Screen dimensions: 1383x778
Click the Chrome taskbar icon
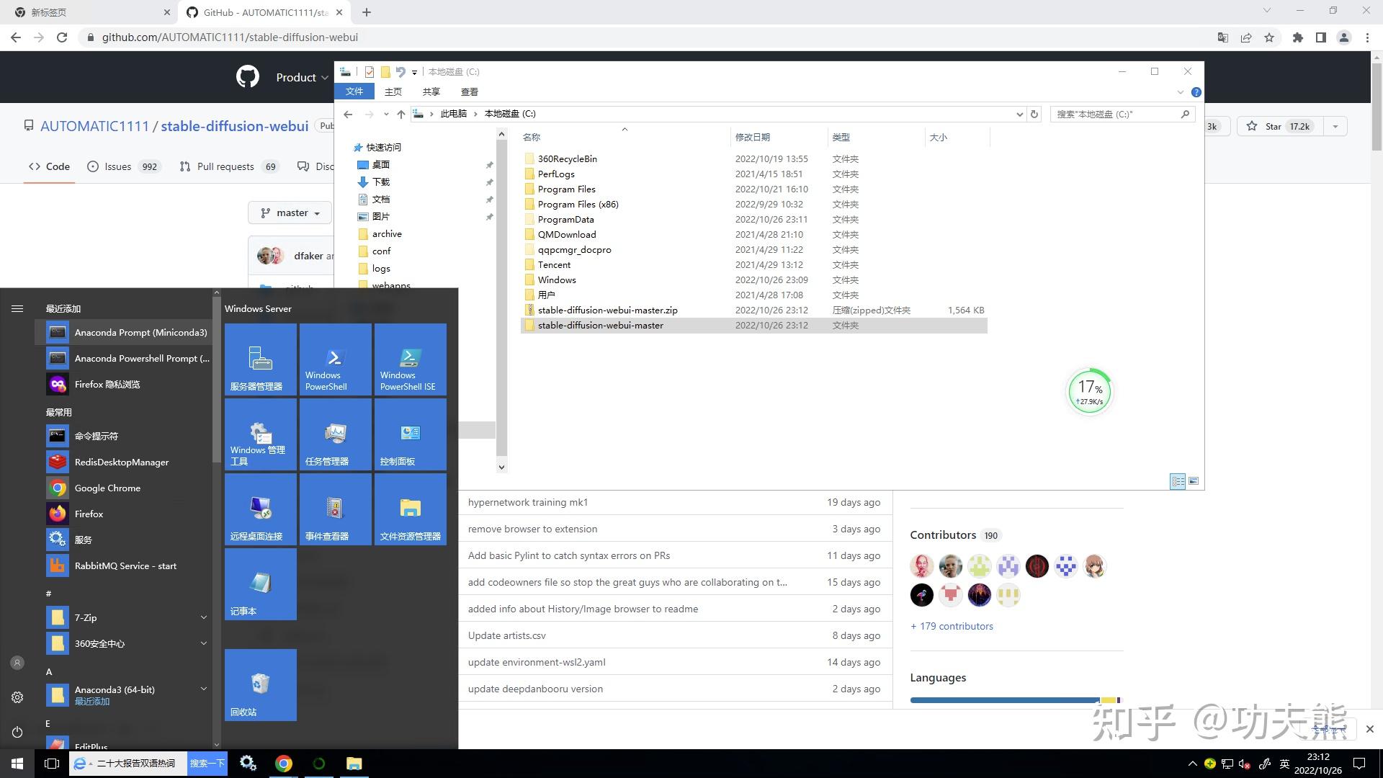click(284, 764)
